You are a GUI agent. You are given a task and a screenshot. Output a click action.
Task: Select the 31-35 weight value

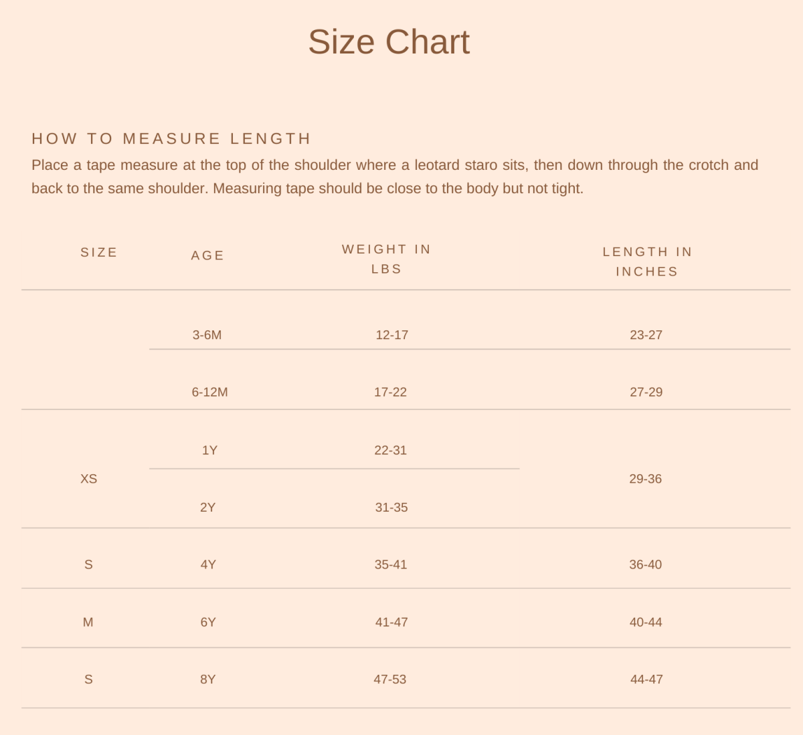point(391,508)
